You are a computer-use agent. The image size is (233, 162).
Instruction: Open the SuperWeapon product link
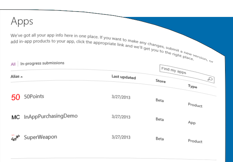tap(40, 137)
